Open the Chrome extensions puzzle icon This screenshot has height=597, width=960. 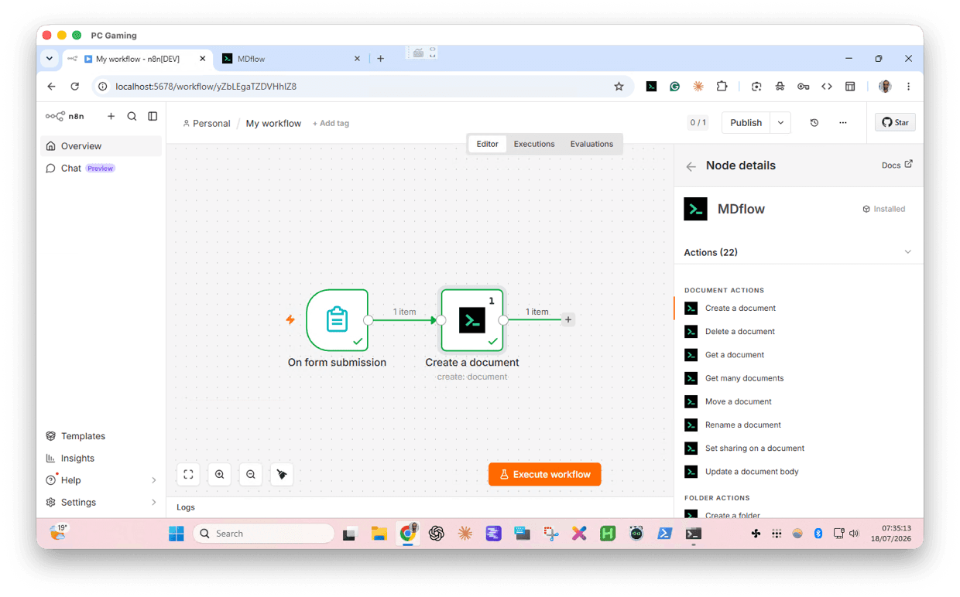click(722, 87)
